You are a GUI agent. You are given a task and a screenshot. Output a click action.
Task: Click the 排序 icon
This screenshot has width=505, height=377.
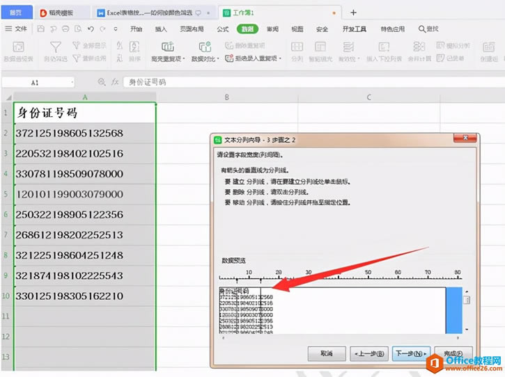pos(134,47)
